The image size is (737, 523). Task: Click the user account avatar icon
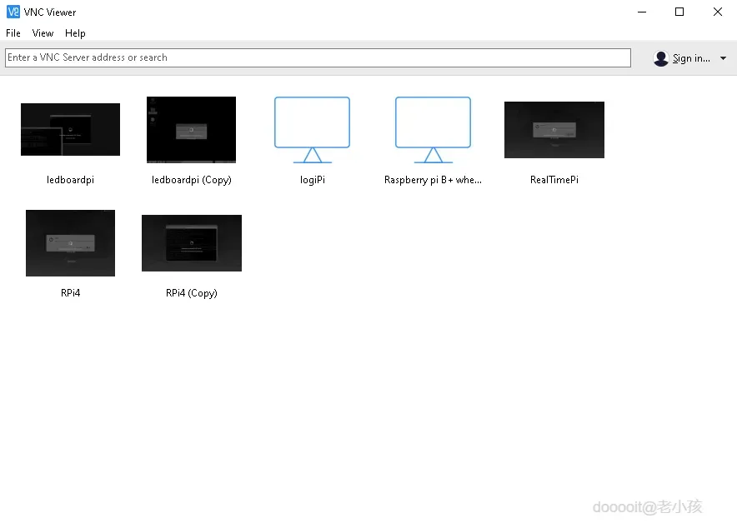click(661, 58)
